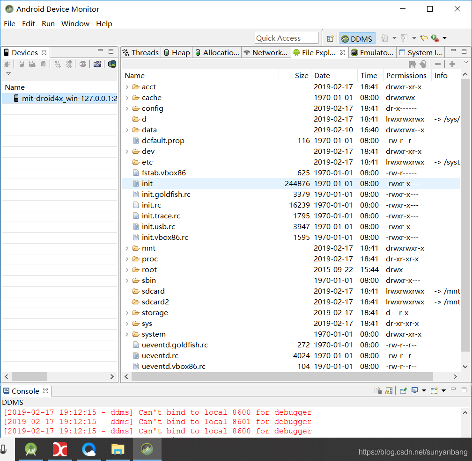
Task: Click the Last Edit Location arrow icon
Action: 424,38
